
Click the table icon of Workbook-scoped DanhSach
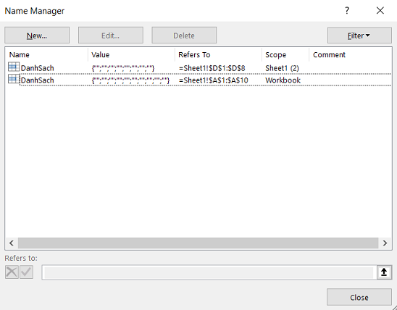coord(14,80)
